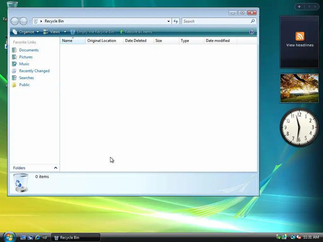Screen dimensions: 323x242
Task: Click the green-check tray icon
Action: (278, 237)
